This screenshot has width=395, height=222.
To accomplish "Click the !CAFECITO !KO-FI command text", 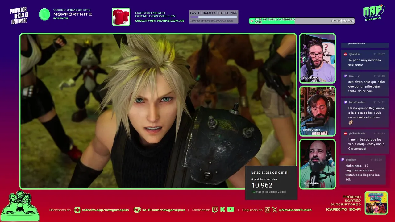I will click(343, 210).
